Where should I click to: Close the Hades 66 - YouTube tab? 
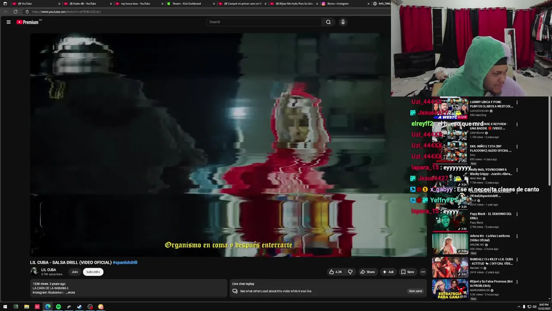111,3
